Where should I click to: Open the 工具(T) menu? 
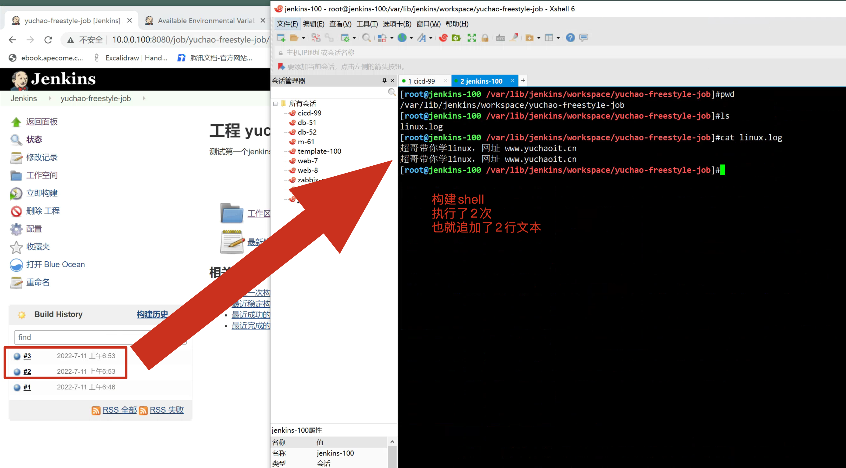[x=367, y=24]
